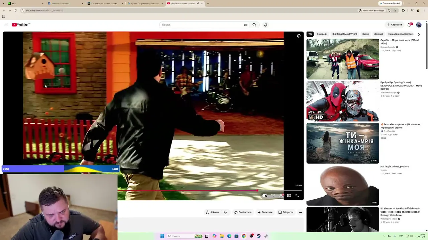This screenshot has width=428, height=240.
Task: Open Скрябін Порш пана мера thumbnail
Action: 343,59
